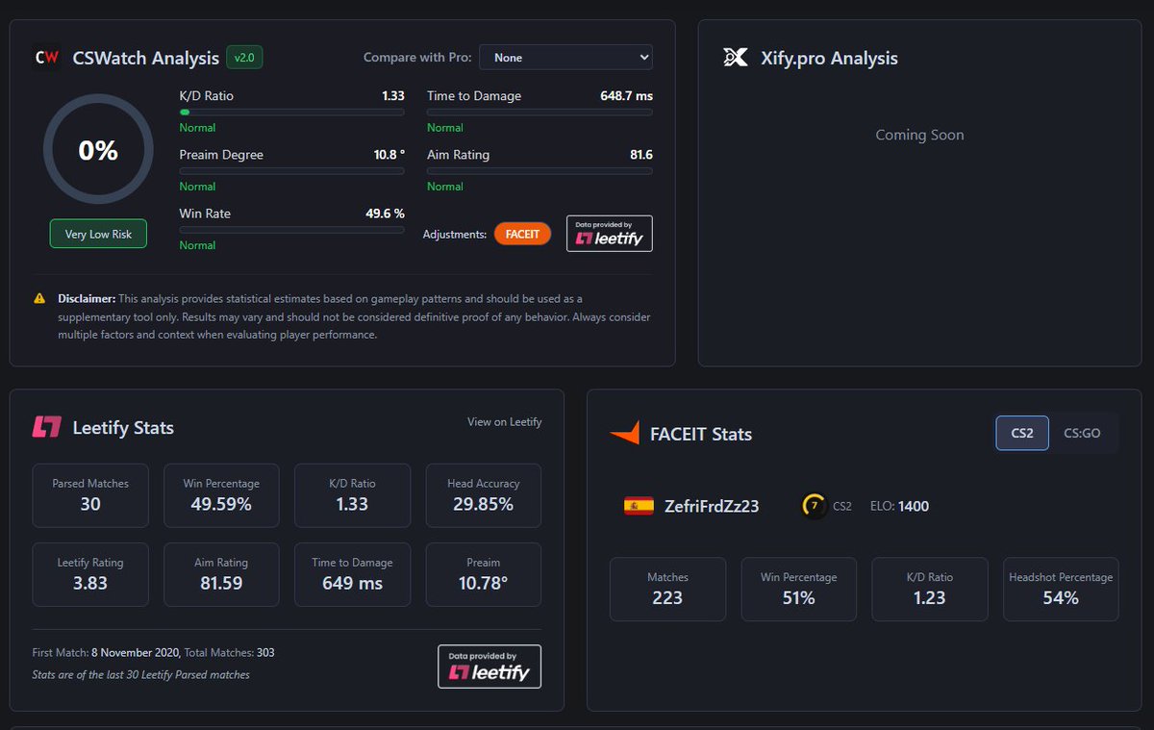Click the Coming Soon text
The width and height of the screenshot is (1154, 730).
(919, 135)
